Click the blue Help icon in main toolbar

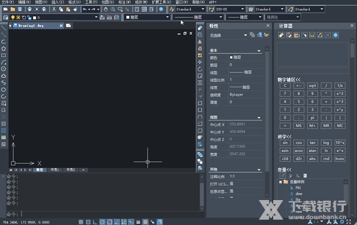click(x=161, y=9)
